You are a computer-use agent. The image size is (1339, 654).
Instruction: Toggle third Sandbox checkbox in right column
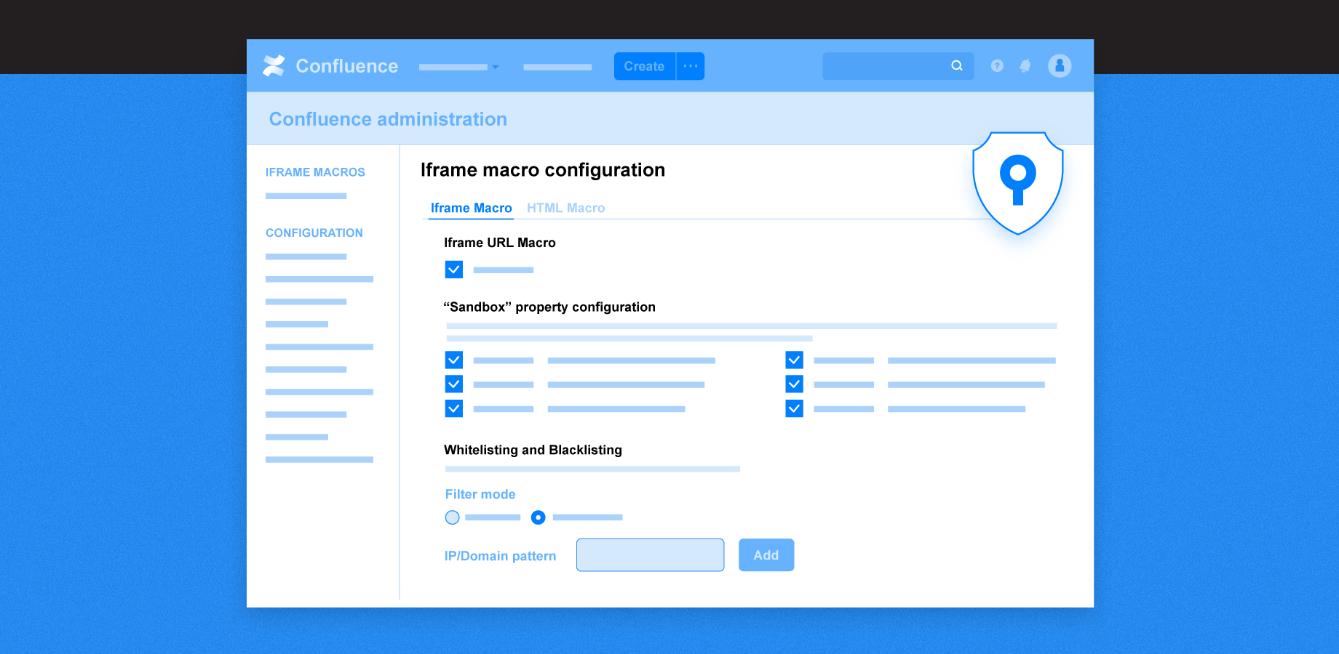point(795,408)
